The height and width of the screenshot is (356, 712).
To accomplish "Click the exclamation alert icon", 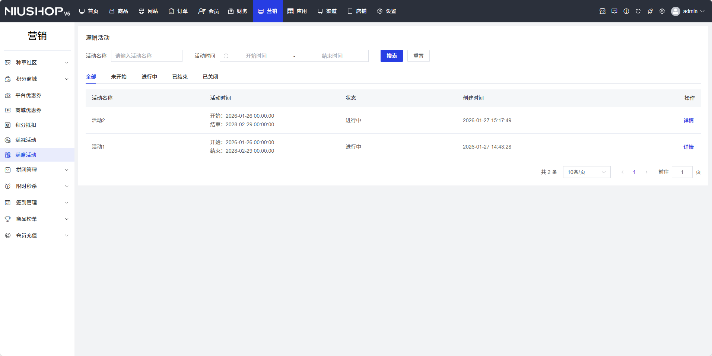I will 626,11.
